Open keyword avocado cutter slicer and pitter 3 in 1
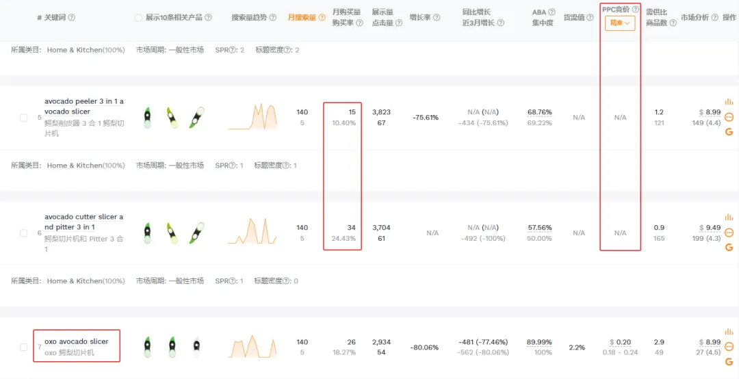This screenshot has width=739, height=379. point(84,222)
